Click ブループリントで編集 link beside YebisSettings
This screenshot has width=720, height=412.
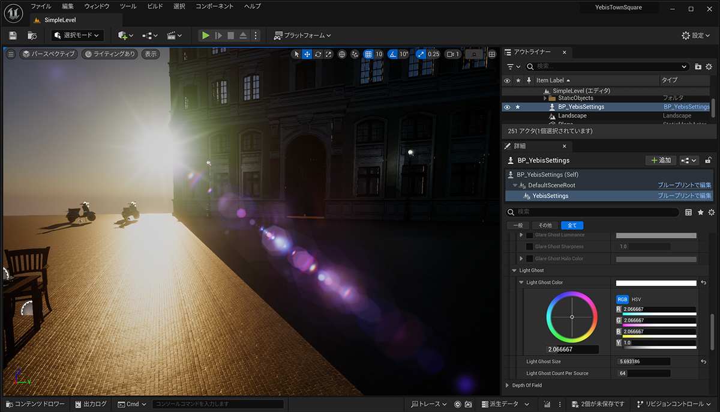pos(685,196)
